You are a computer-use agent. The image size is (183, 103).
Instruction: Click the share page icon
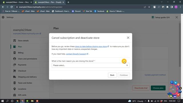coord(145,7)
